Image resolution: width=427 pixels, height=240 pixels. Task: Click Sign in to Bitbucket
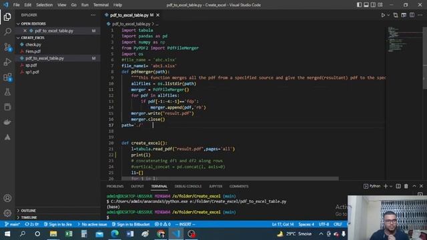(x=131, y=225)
